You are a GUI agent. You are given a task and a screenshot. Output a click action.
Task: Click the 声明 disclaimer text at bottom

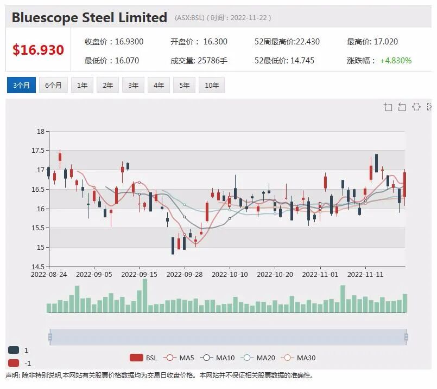point(160,375)
